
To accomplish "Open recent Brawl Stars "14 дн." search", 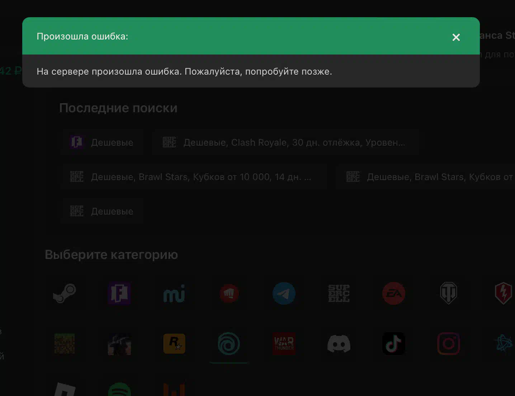I will [194, 177].
